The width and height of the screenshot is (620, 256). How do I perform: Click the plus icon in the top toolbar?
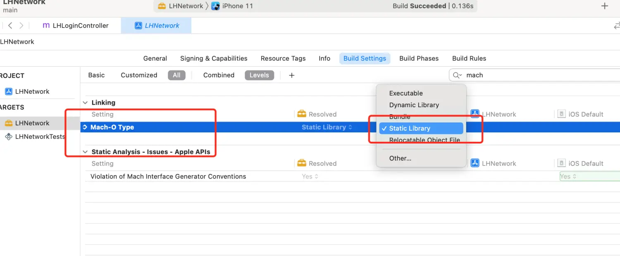604,6
